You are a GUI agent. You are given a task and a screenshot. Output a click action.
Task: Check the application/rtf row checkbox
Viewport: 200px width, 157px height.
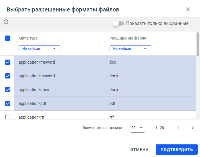[8, 117]
